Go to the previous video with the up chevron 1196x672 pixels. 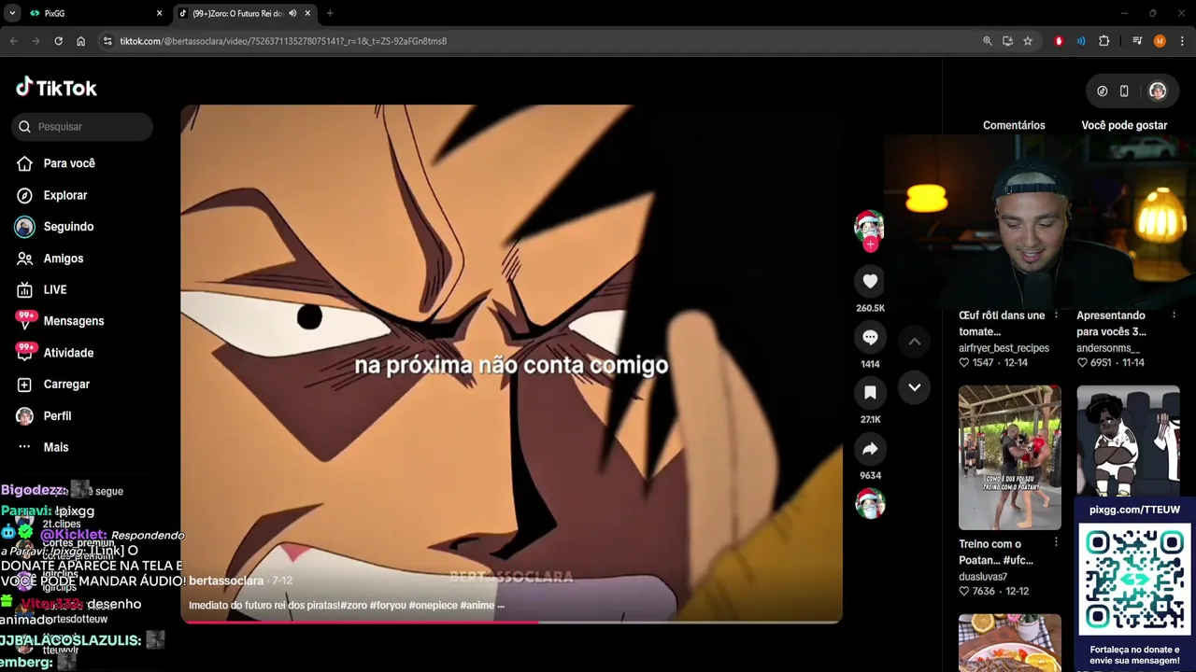point(915,342)
